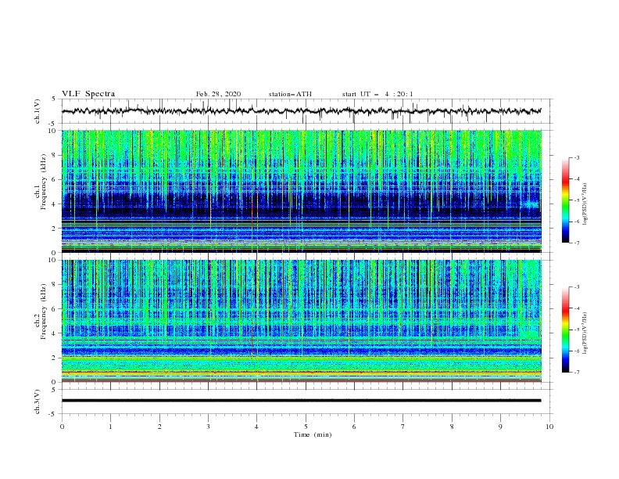
Task: Click the "6" minute tick label on the time axis
Action: [x=354, y=427]
